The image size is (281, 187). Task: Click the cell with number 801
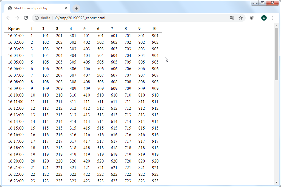pos(141,35)
